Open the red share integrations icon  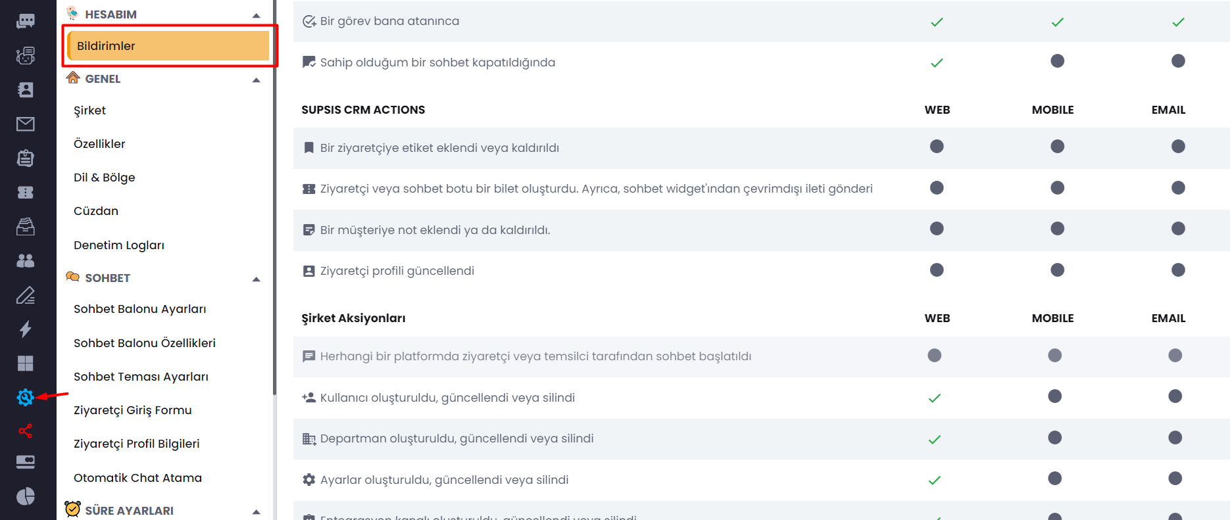[x=25, y=431]
